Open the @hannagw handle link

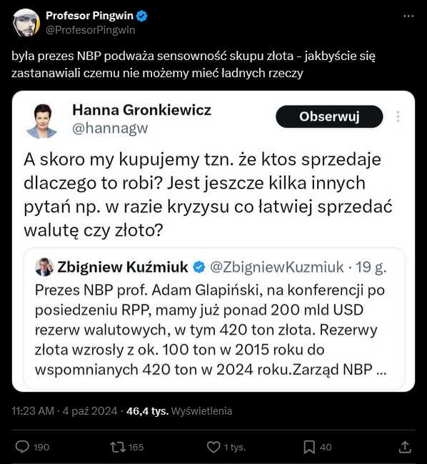[110, 129]
